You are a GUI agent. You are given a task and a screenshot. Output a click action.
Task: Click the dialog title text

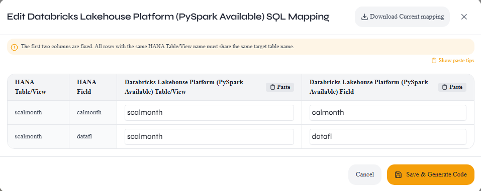pyautogui.click(x=168, y=17)
